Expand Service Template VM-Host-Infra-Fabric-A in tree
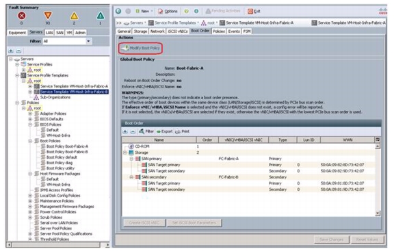The image size is (394, 251). point(30,86)
